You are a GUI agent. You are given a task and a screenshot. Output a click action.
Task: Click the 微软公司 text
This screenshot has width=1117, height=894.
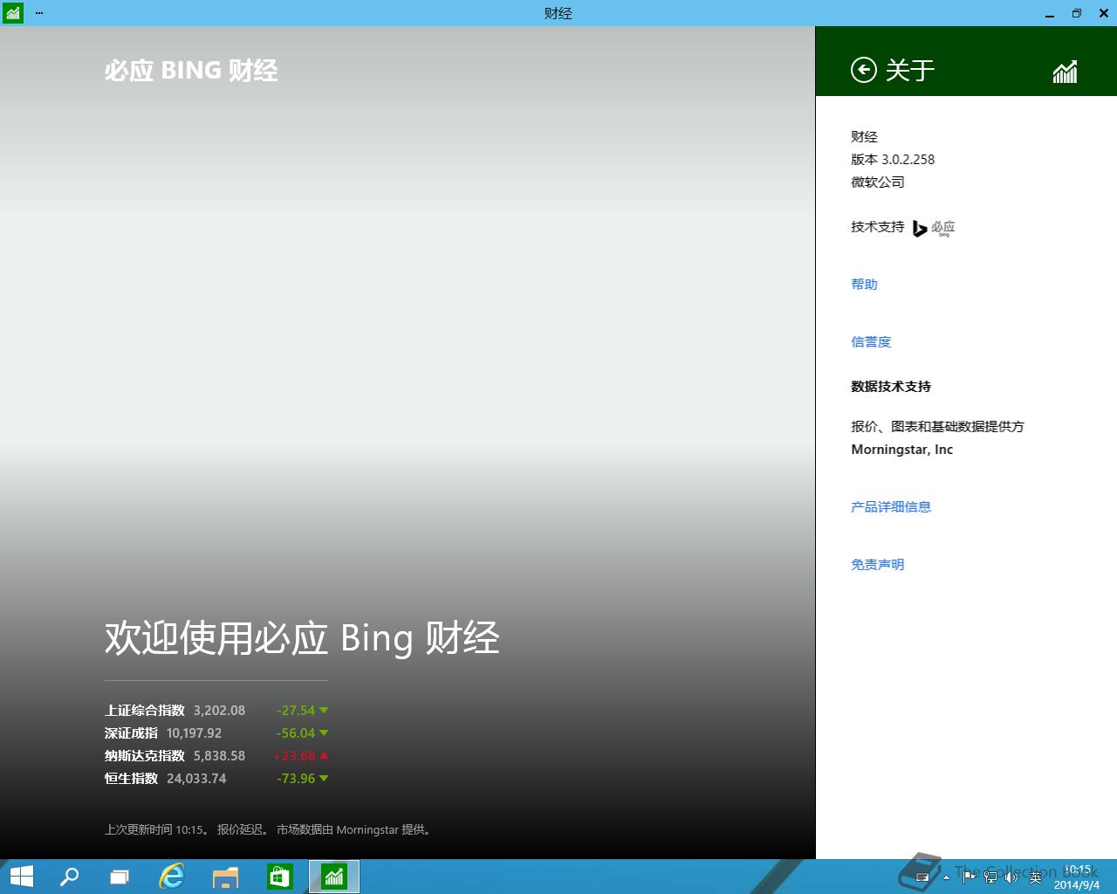pyautogui.click(x=877, y=182)
